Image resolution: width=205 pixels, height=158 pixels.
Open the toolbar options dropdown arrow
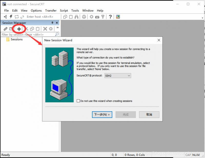(x=202, y=18)
